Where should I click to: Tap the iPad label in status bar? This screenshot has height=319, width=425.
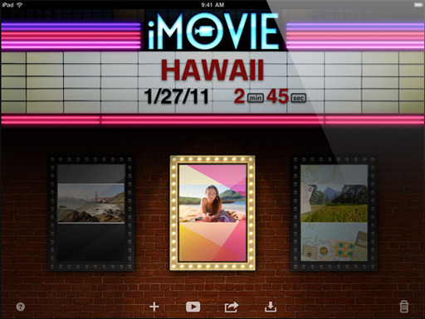pos(7,5)
